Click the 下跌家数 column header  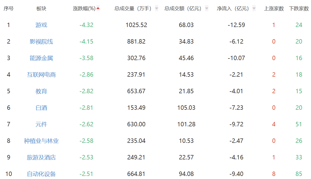(299, 9)
